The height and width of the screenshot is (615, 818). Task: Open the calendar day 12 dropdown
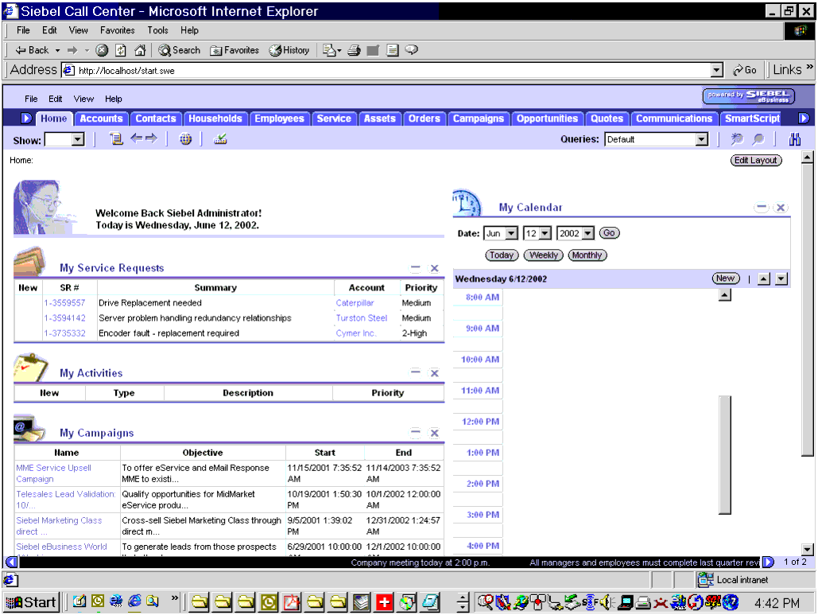(x=545, y=233)
